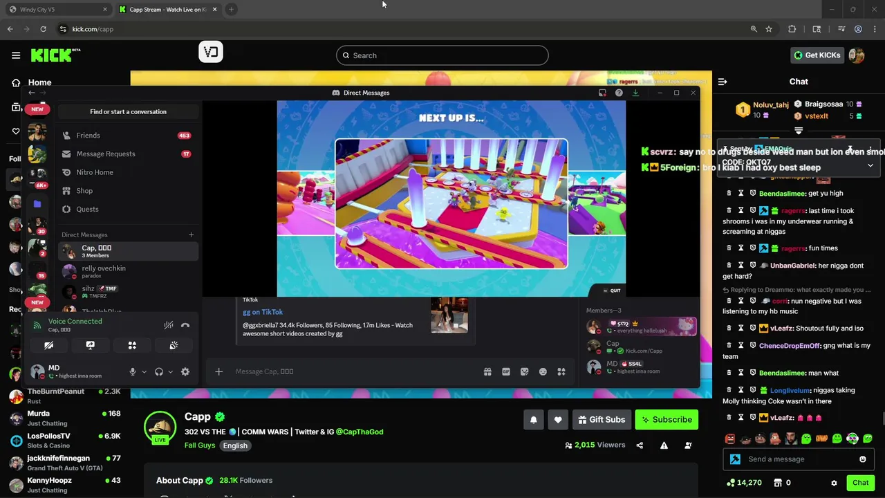Open TikTok embed thumbnail image
This screenshot has height=498, width=885.
[x=449, y=315]
